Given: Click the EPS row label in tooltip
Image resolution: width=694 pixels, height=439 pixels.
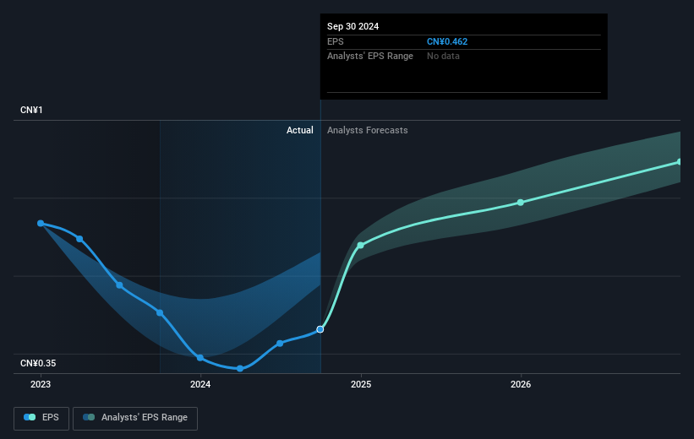Looking at the screenshot, I should [x=335, y=41].
